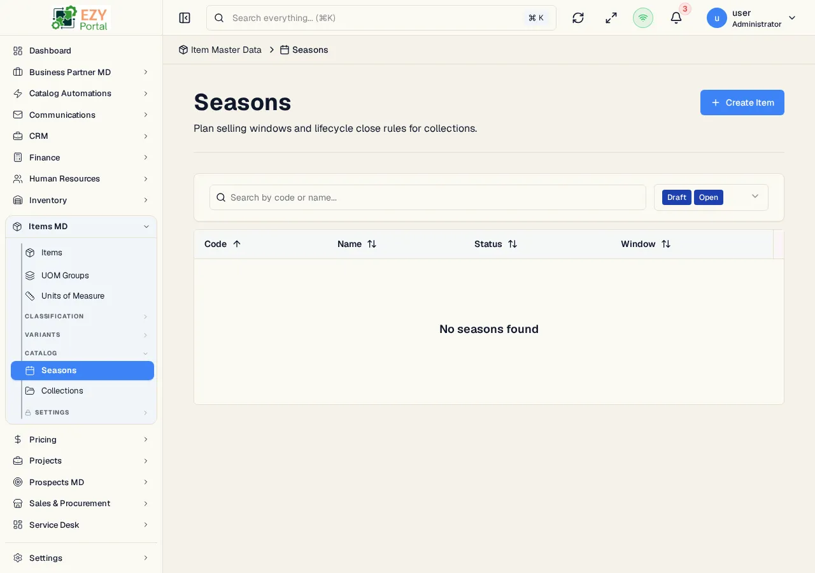Toggle sort on Window column

click(666, 244)
